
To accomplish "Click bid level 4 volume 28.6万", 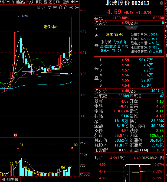I will pyautogui.click(x=147, y=75).
